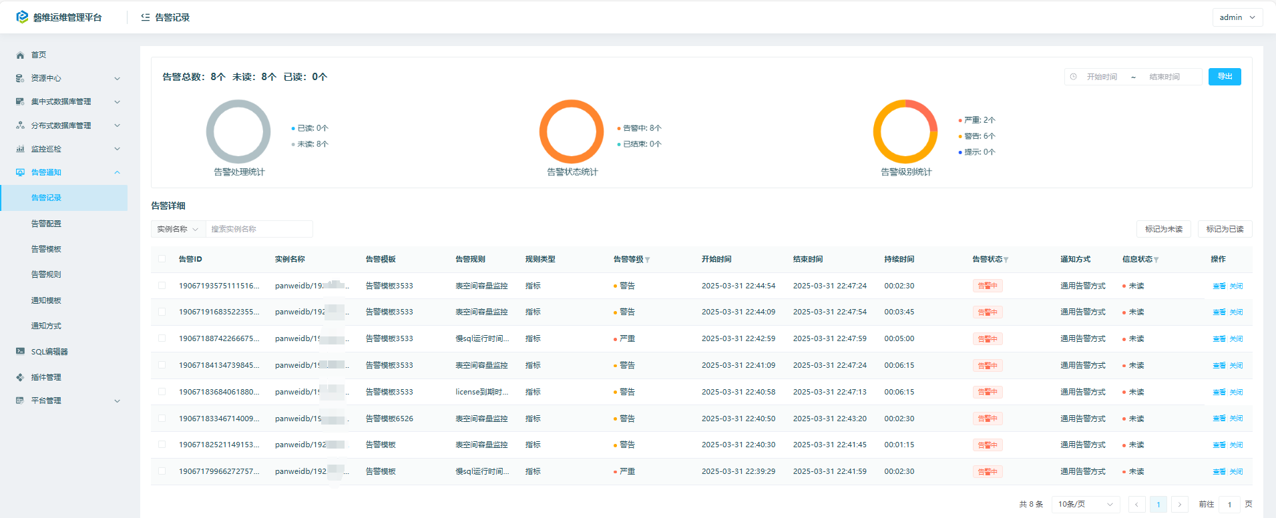The width and height of the screenshot is (1276, 518).
Task: Collapse the sidebar using the menu fold icon
Action: [146, 17]
